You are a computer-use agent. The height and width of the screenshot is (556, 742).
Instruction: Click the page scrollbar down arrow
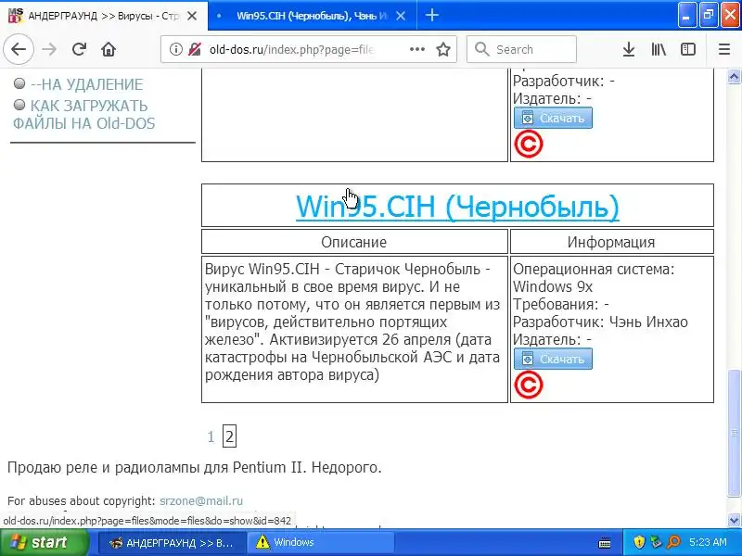pyautogui.click(x=734, y=521)
